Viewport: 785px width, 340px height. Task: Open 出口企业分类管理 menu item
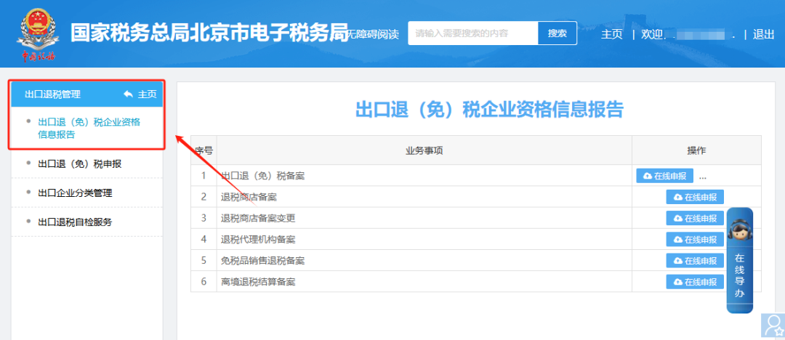point(74,193)
